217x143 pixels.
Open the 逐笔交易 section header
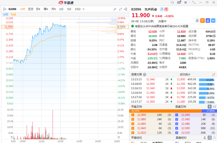point(137,75)
